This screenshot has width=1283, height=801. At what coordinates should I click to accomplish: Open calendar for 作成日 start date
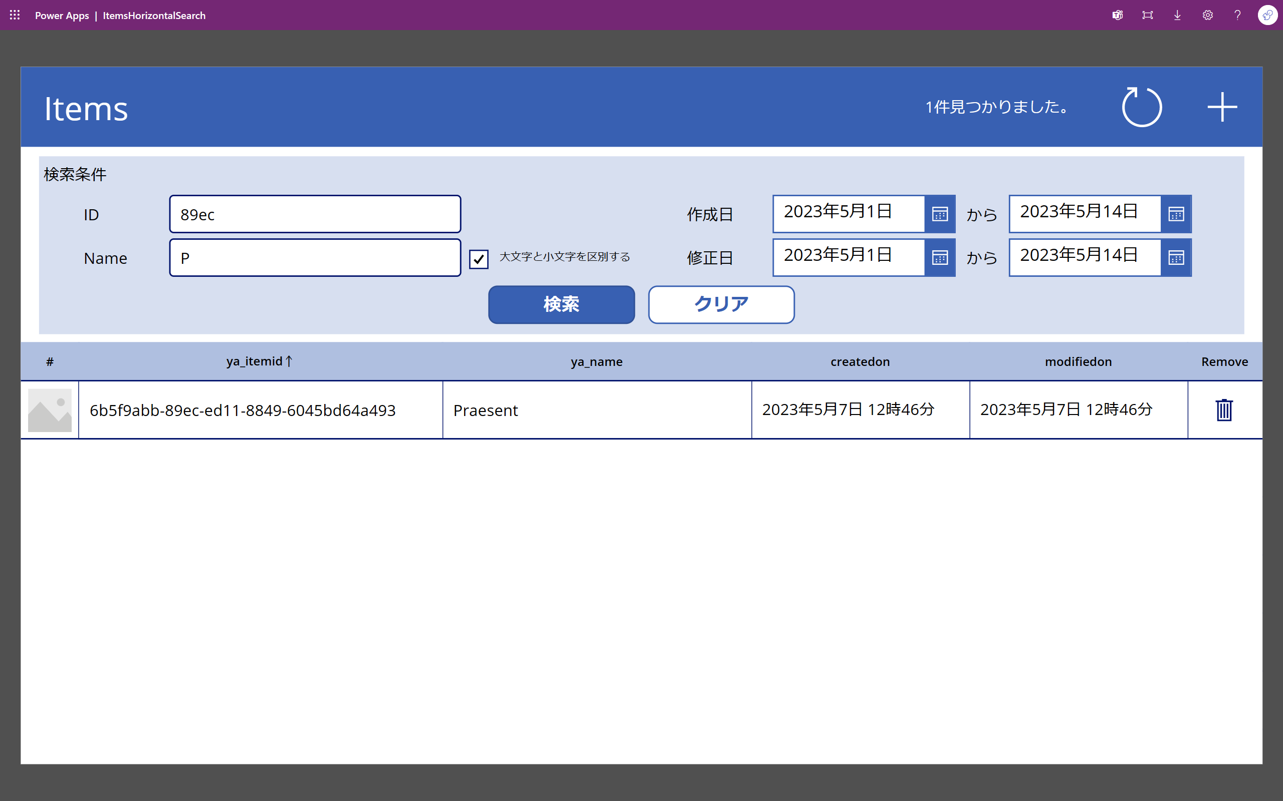tap(940, 214)
